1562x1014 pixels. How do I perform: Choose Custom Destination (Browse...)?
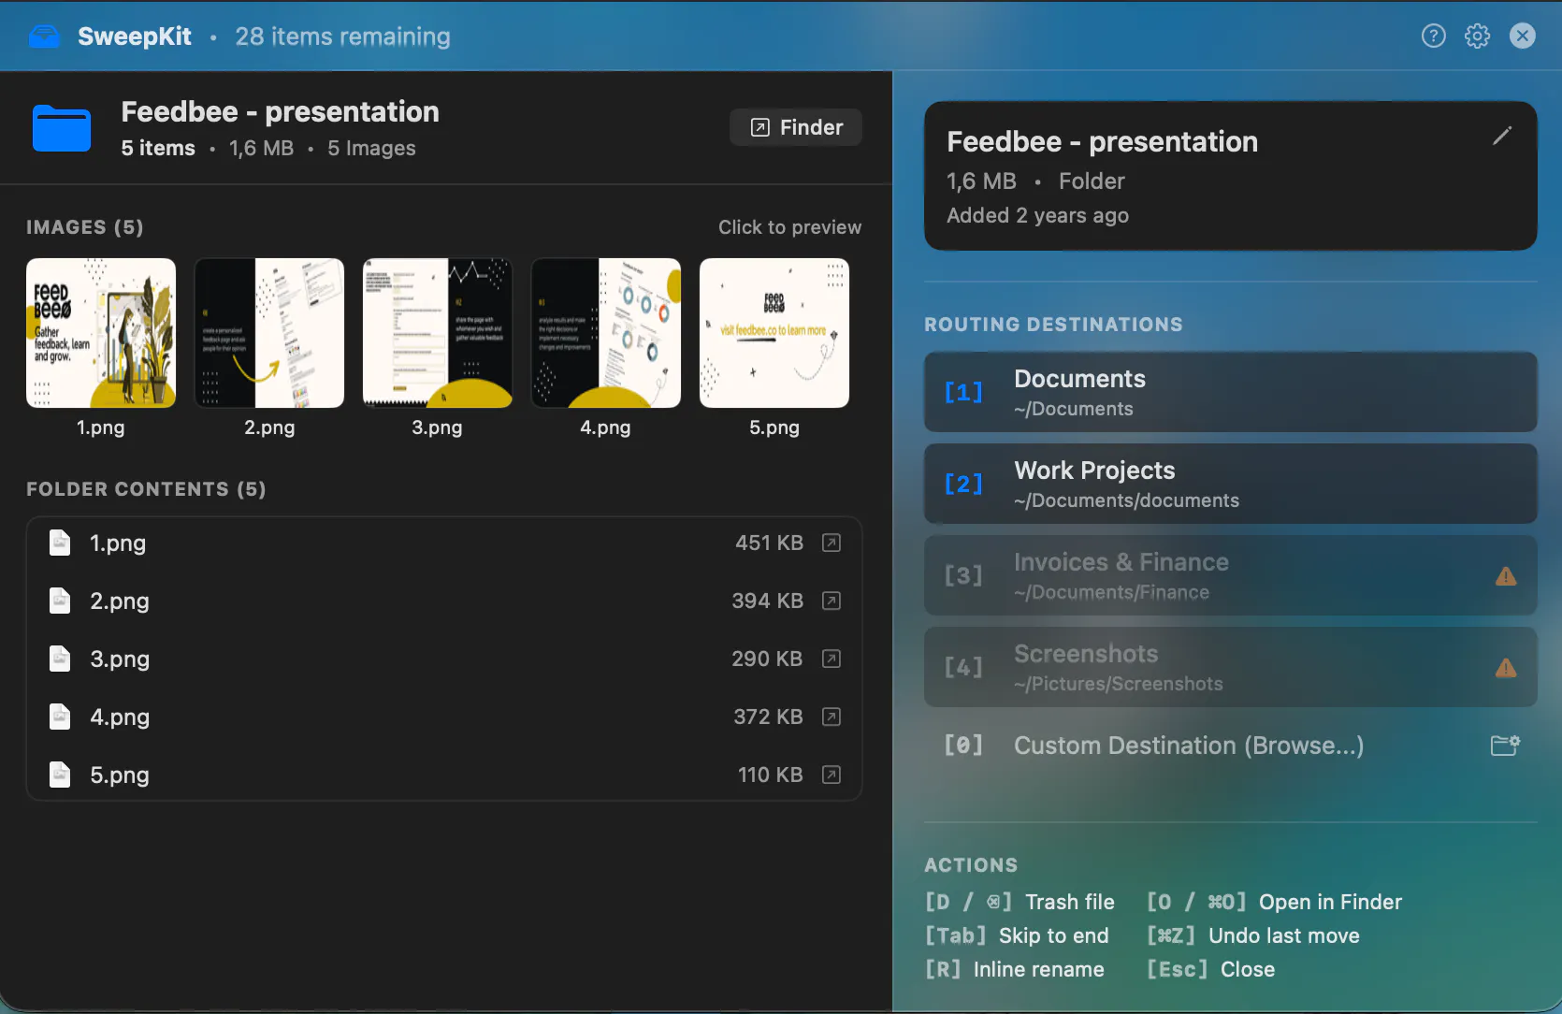pyautogui.click(x=1231, y=746)
